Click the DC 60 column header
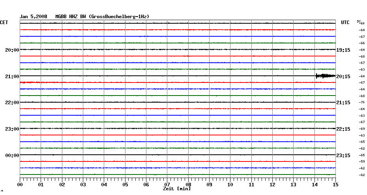 coord(361,22)
